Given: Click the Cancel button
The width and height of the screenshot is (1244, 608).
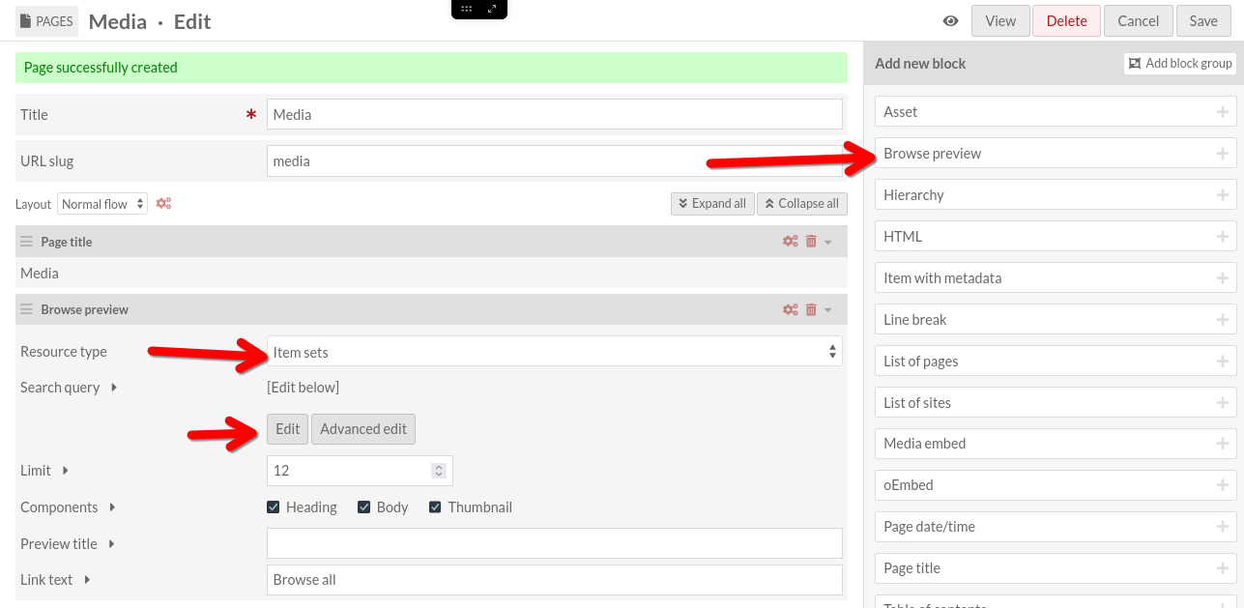Looking at the screenshot, I should point(1138,21).
